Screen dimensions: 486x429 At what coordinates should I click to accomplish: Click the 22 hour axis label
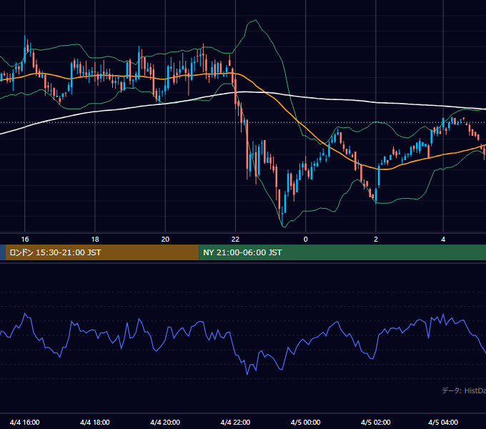(236, 240)
